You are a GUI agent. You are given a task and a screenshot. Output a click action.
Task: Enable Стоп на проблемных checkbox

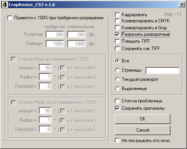117,101
